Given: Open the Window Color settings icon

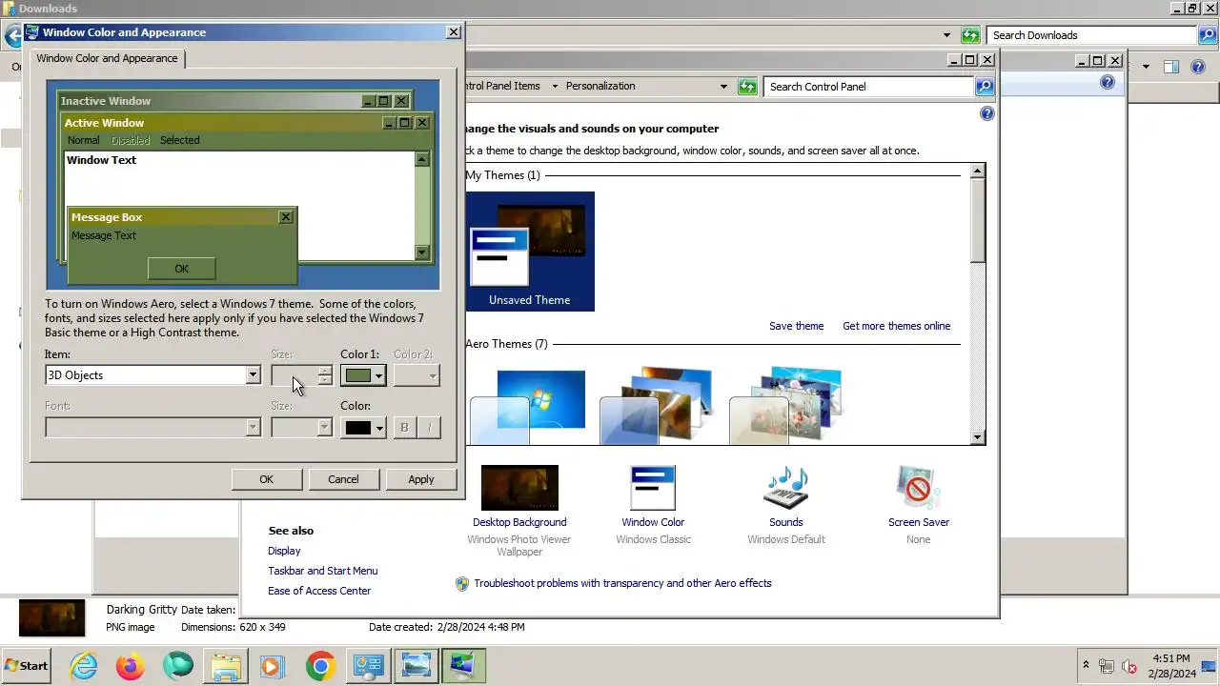Looking at the screenshot, I should click(x=653, y=488).
